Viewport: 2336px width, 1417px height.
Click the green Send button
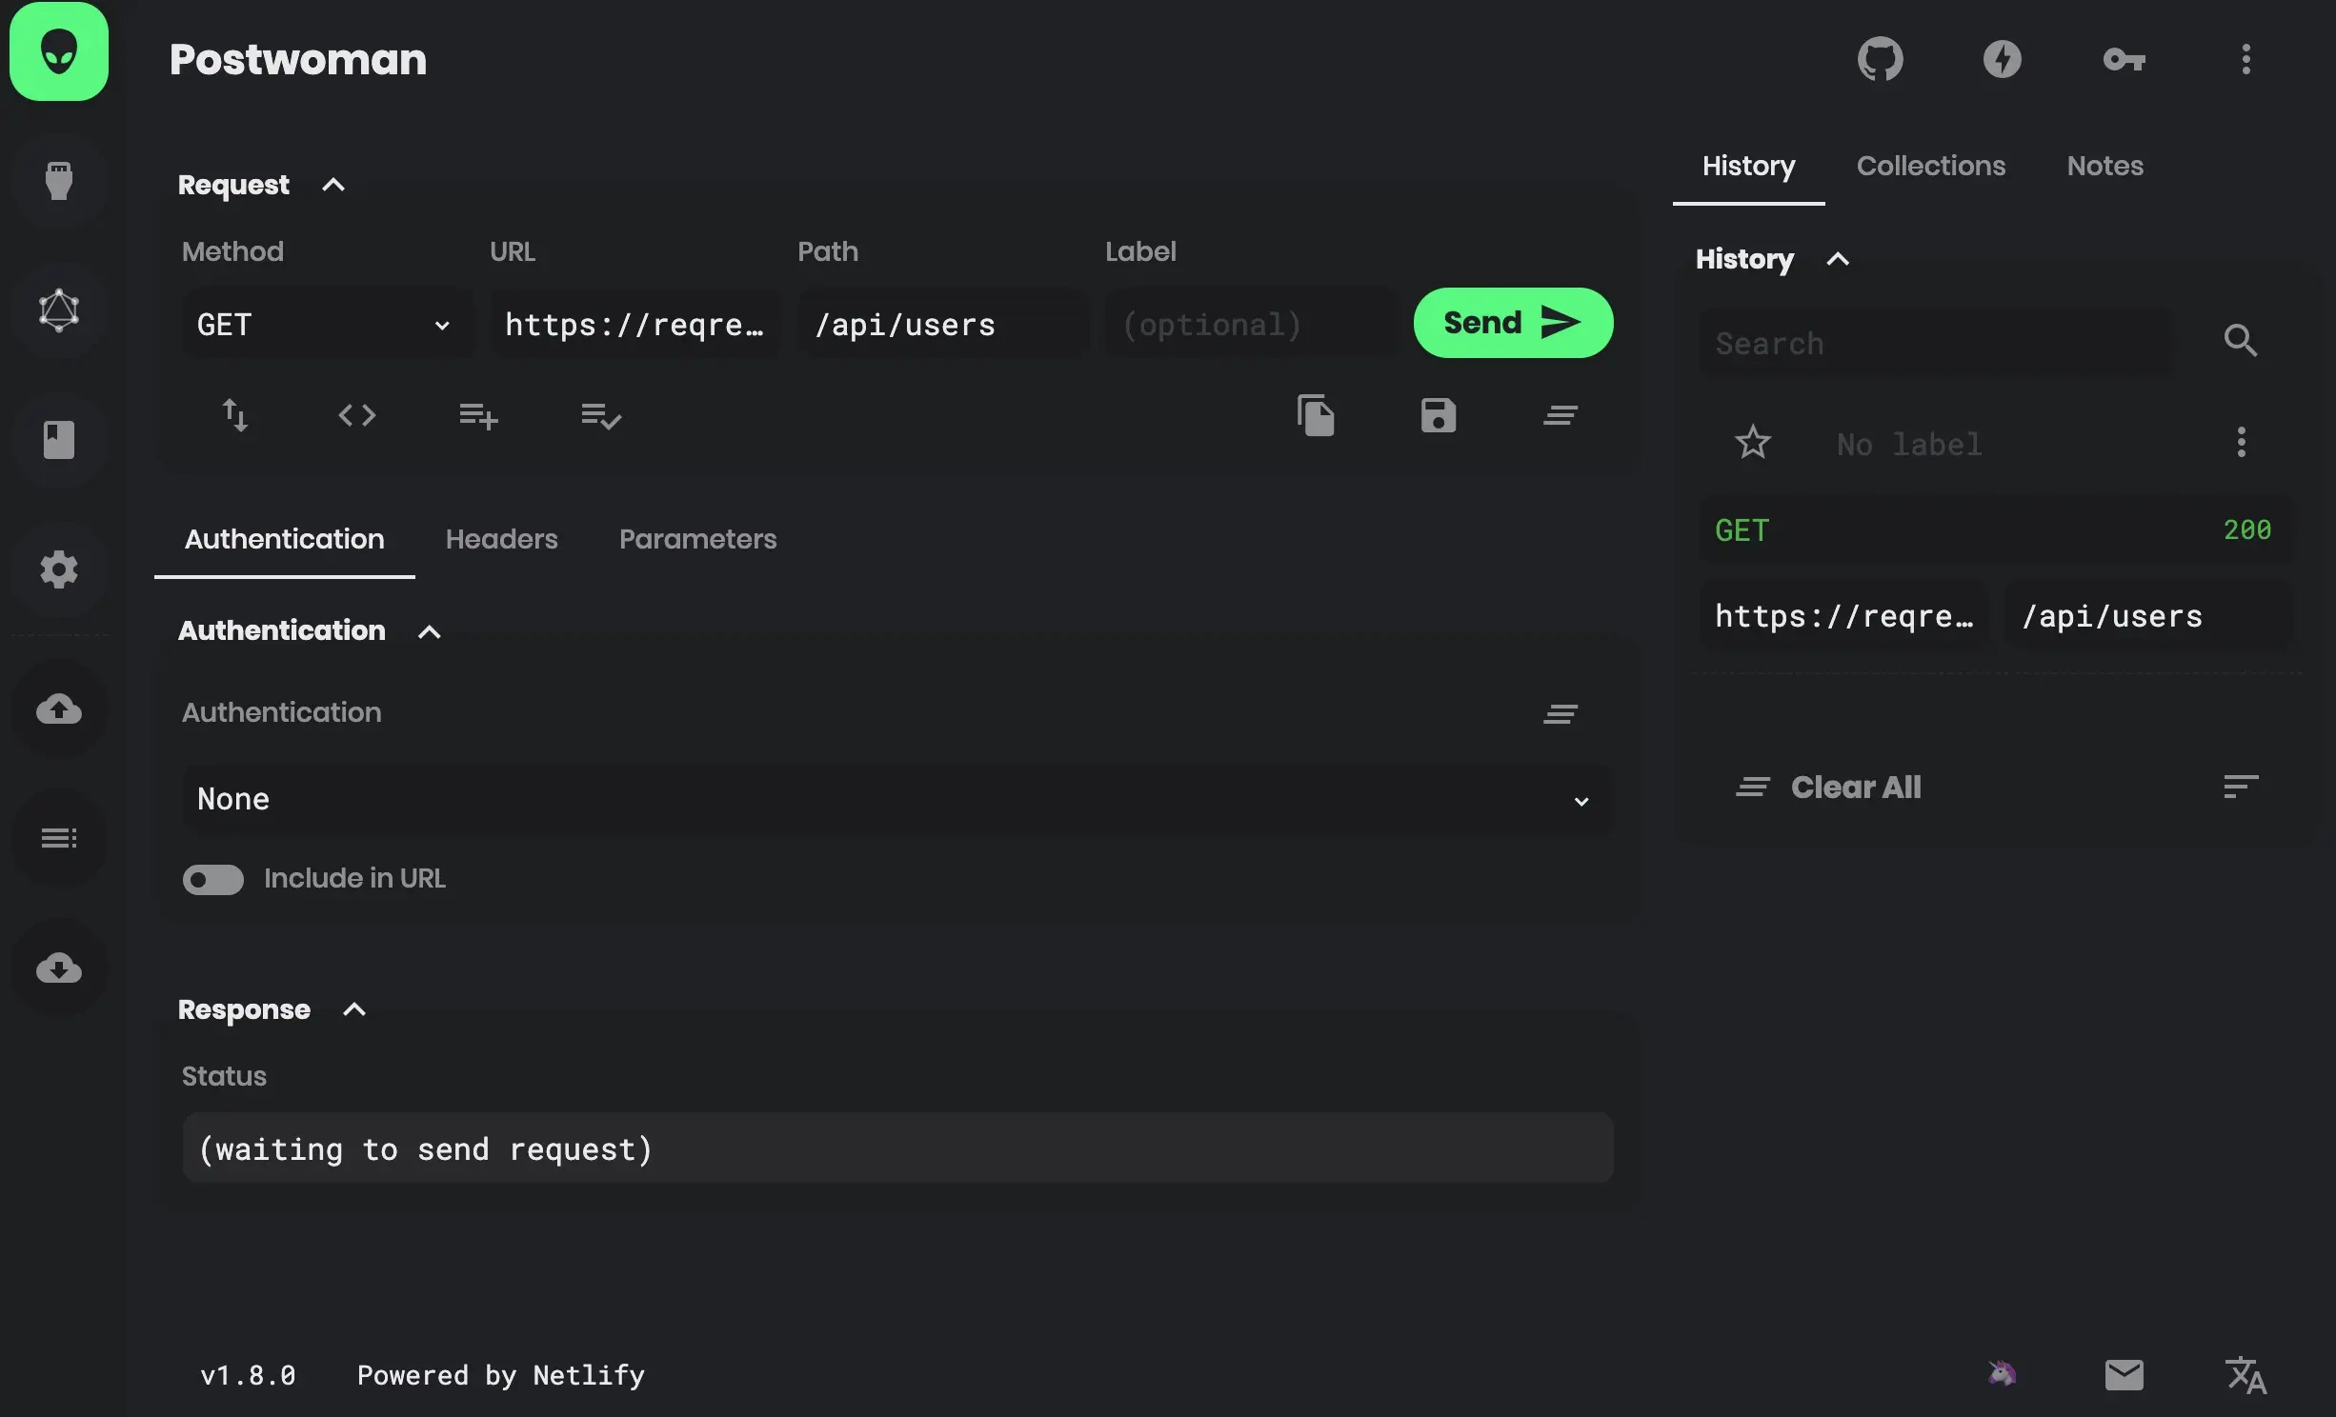tap(1514, 323)
